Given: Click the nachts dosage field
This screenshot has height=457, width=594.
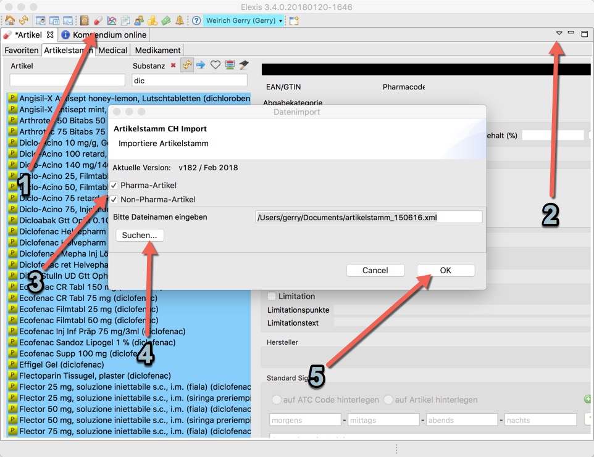Looking at the screenshot, I should pos(540,420).
